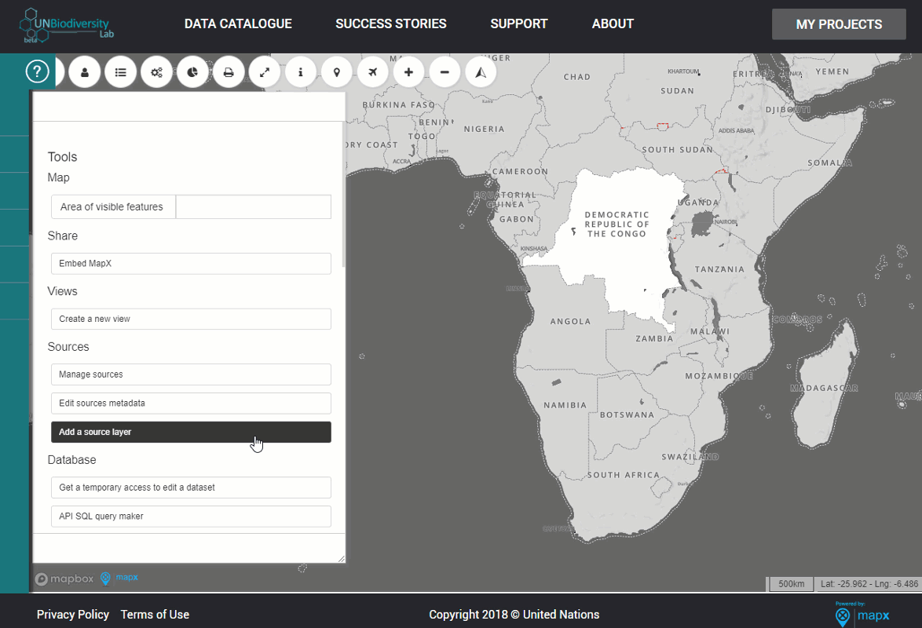The width and height of the screenshot is (922, 628).
Task: Click the Democratic Republic of the Congo on map
Action: click(617, 247)
